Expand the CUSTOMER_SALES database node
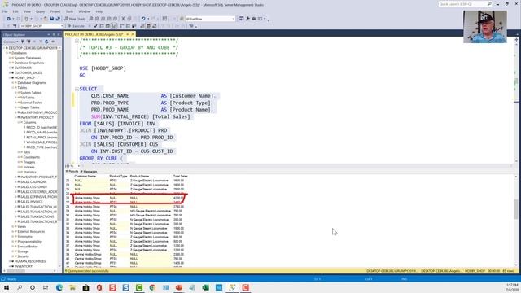 10,72
